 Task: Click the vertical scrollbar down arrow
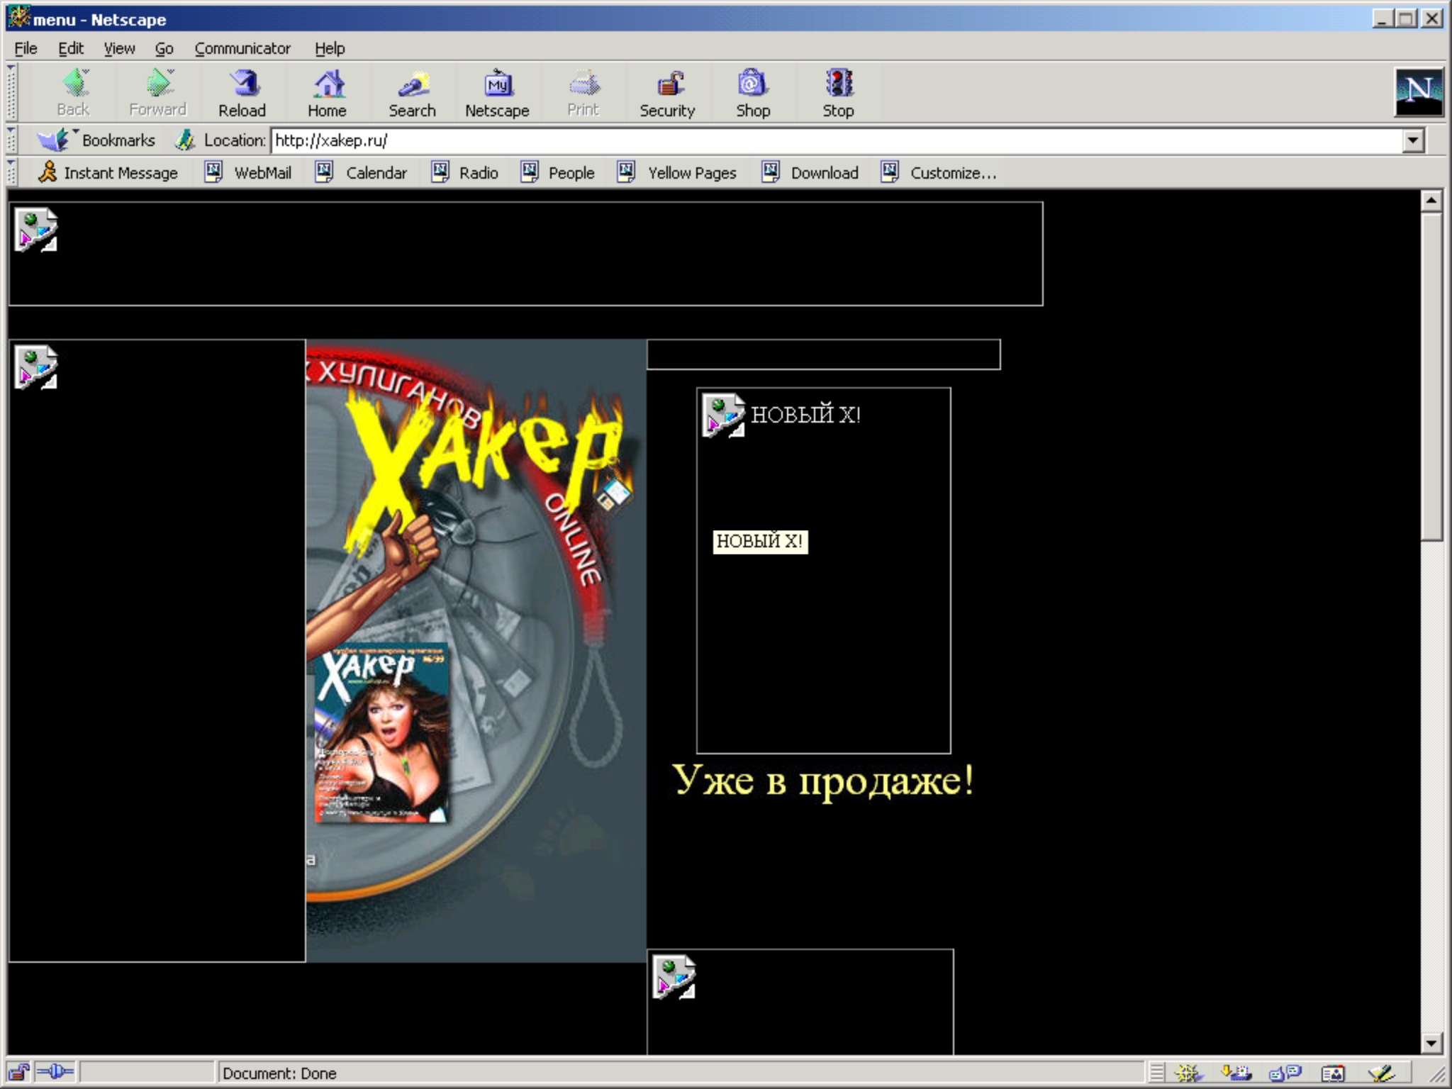point(1431,1043)
